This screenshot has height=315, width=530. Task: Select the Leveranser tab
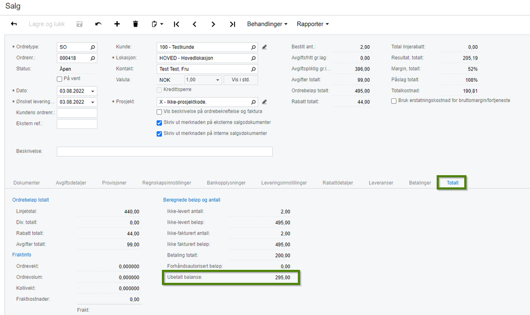point(381,183)
